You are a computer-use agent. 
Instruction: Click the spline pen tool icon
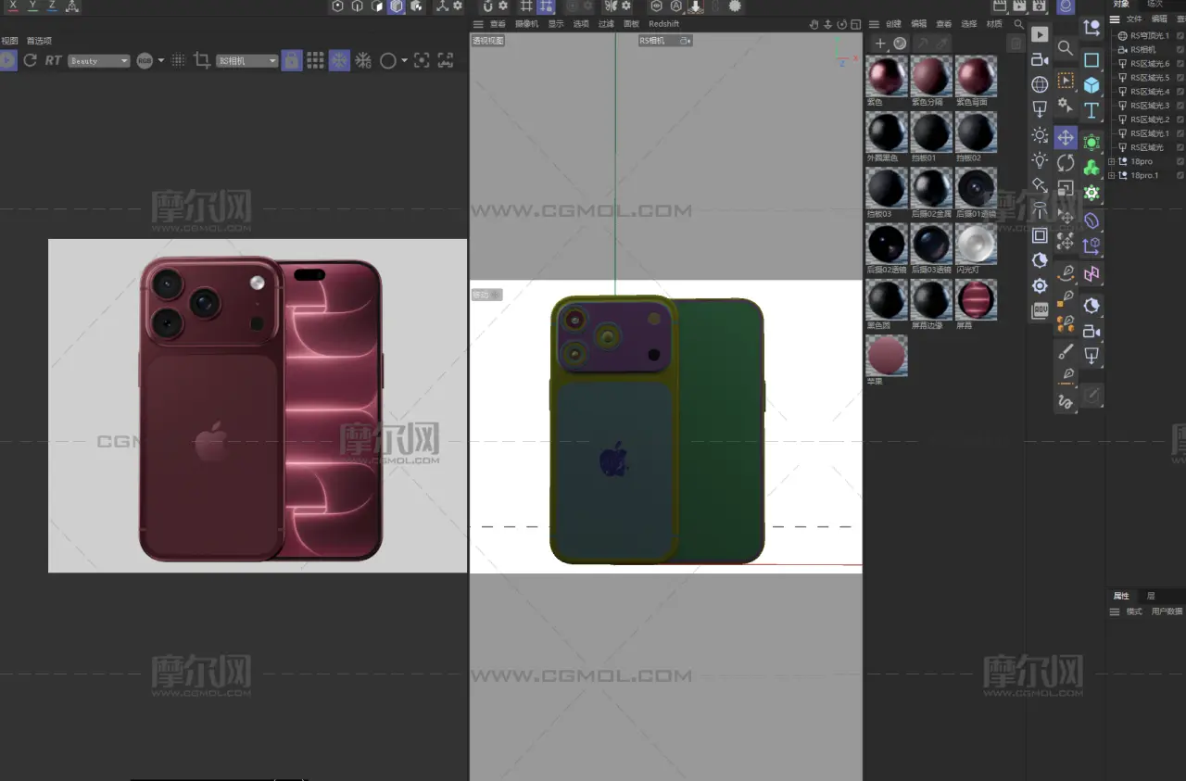(x=1066, y=273)
